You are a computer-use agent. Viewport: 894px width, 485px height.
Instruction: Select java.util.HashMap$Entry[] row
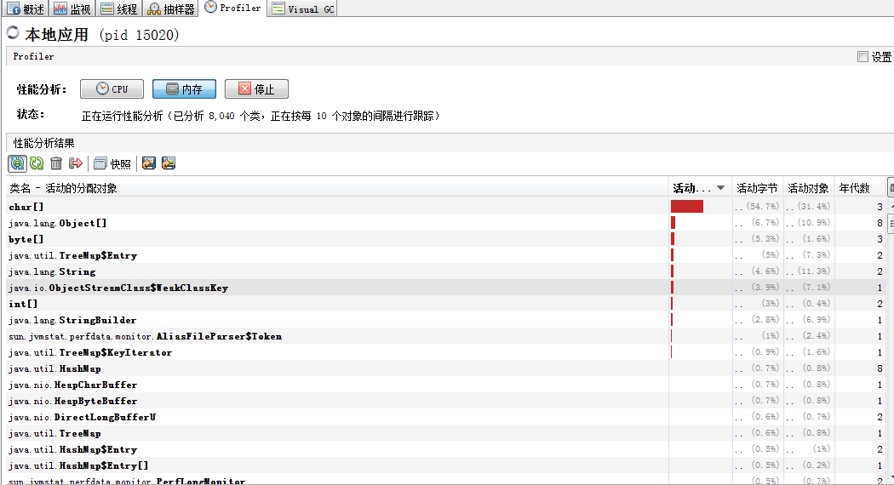coord(447,465)
